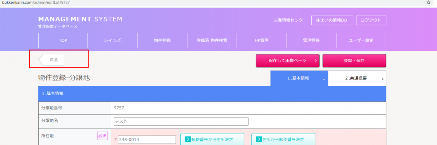This screenshot has height=145, width=437.
Task: Open 物件登録 menu
Action: 162,41
